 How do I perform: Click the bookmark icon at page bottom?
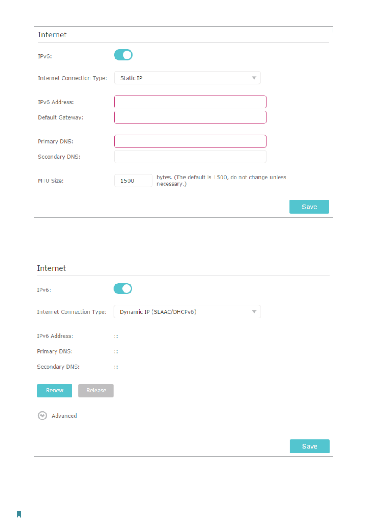(19, 514)
